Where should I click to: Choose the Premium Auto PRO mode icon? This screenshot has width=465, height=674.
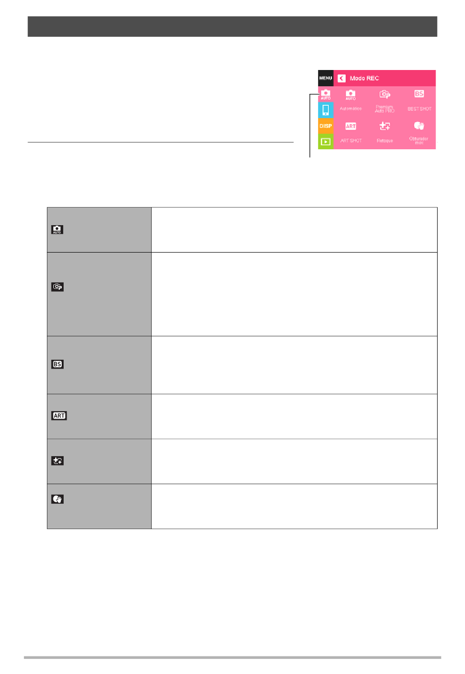[385, 94]
